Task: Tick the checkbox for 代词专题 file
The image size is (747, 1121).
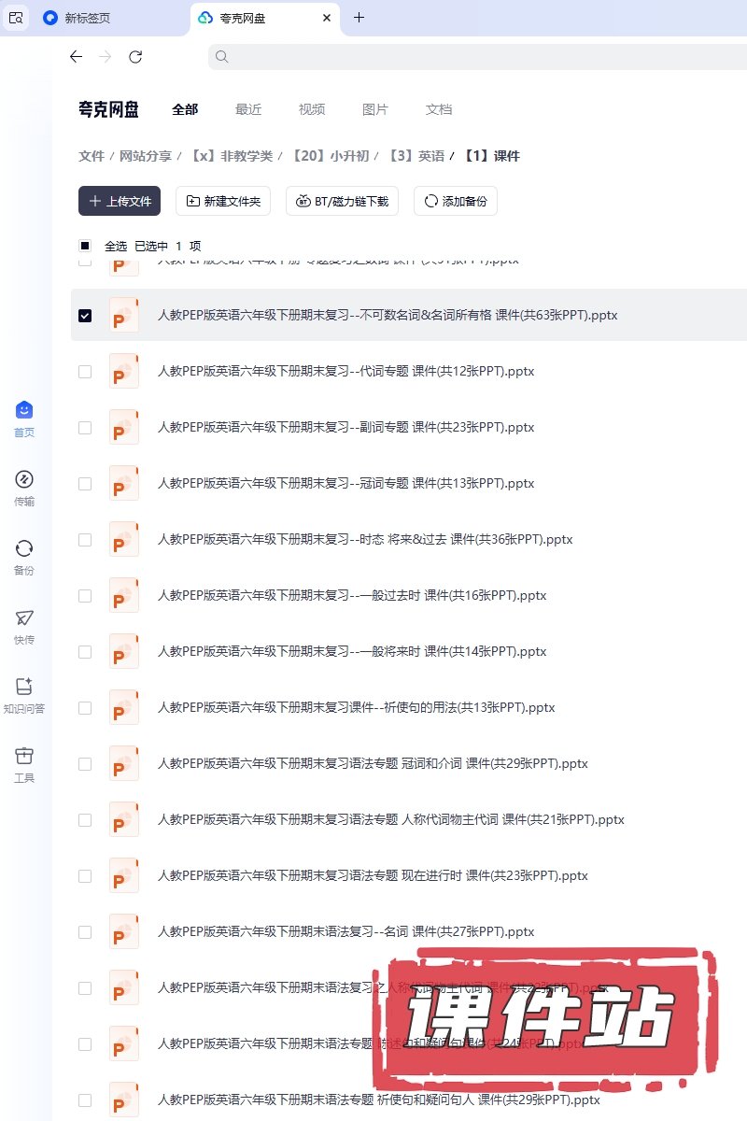Action: [85, 372]
